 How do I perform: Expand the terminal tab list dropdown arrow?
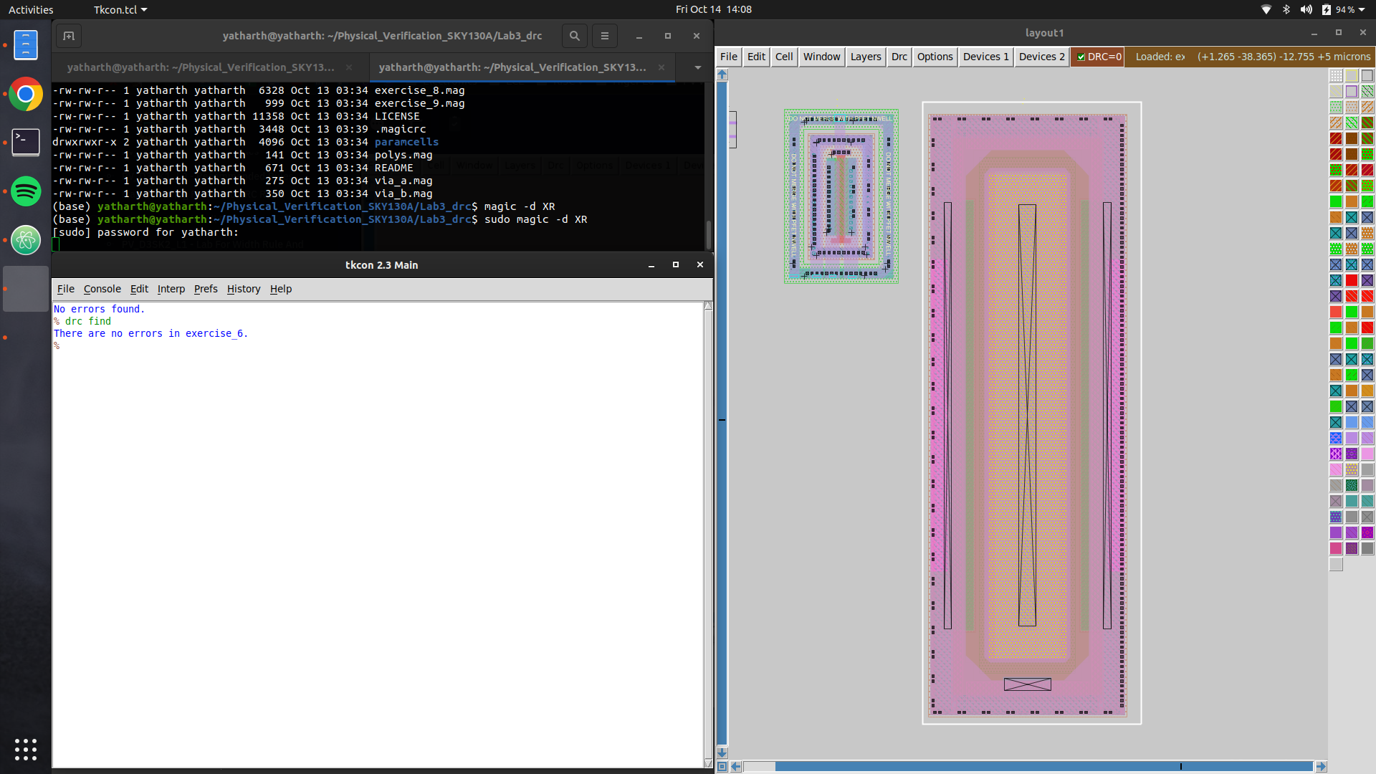tap(697, 67)
